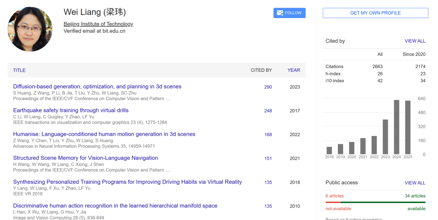The image size is (438, 220).
Task: Open Earthquake safety training paper
Action: coord(71,110)
